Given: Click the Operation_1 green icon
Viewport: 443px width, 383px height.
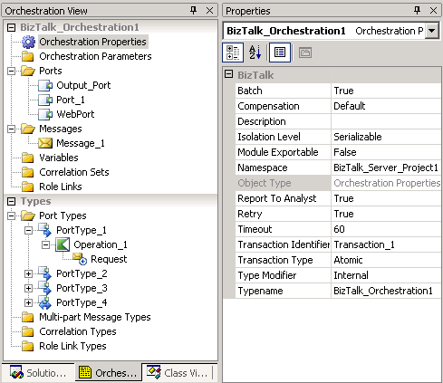Looking at the screenshot, I should [x=63, y=244].
